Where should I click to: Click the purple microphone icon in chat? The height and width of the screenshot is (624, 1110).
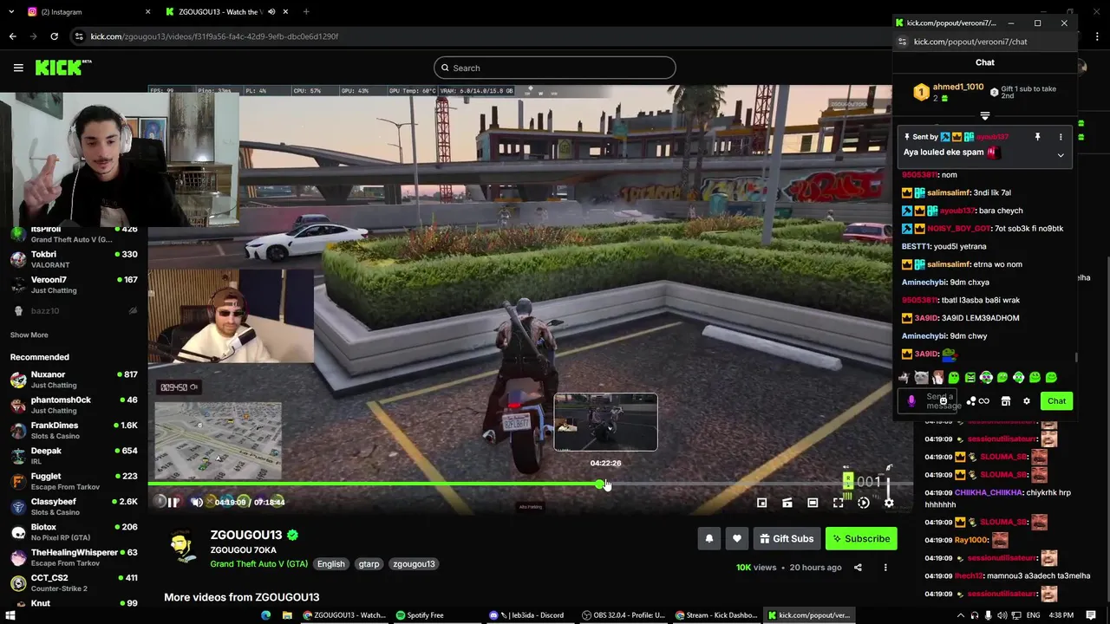coord(911,401)
